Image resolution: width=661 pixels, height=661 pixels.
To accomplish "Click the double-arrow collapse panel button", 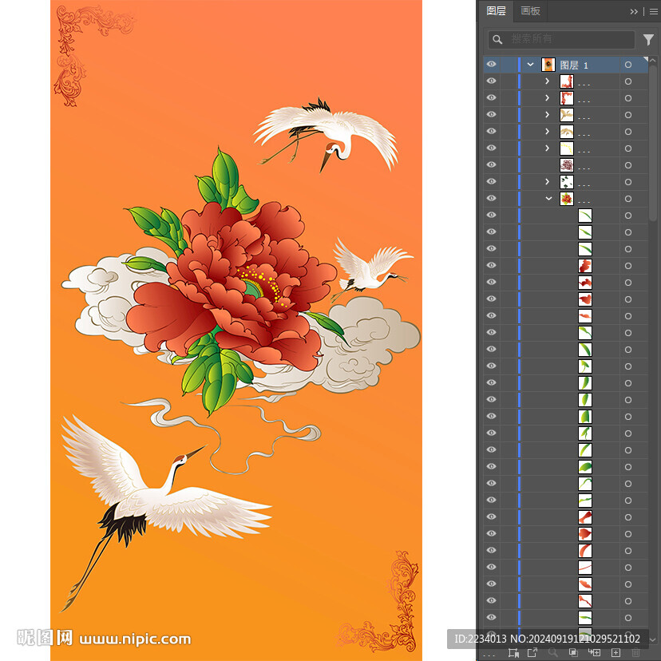I will (x=633, y=11).
